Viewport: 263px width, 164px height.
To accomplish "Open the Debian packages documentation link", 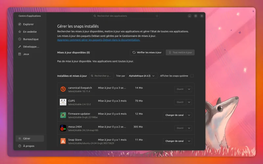I will point(99,40).
